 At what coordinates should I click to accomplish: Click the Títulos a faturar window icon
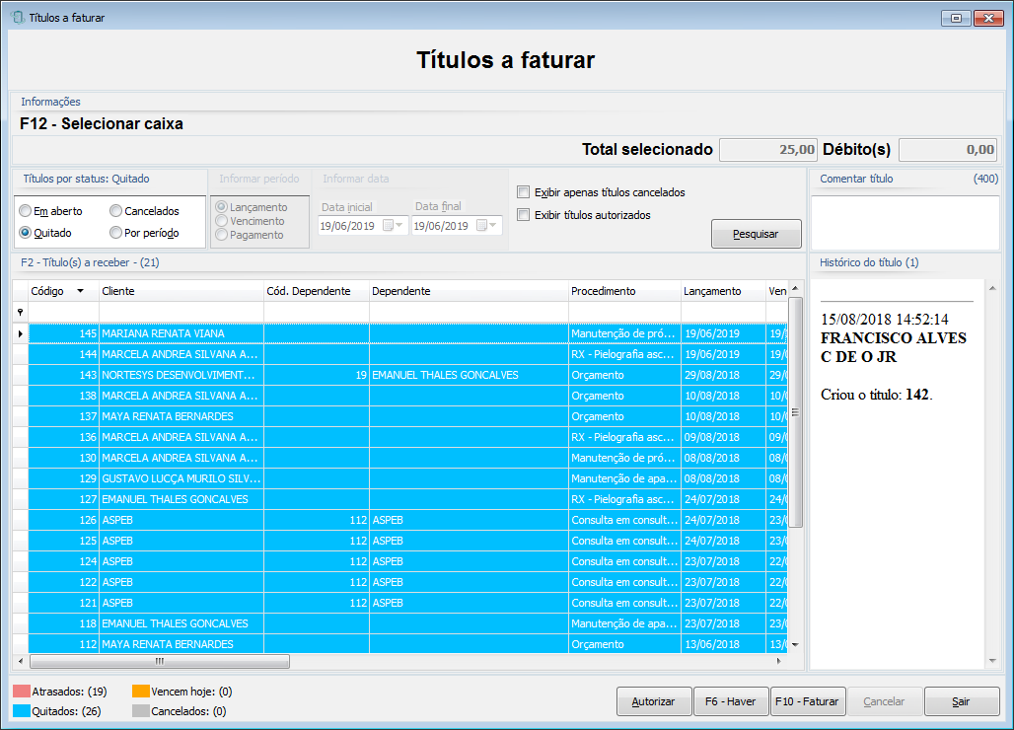[x=18, y=18]
